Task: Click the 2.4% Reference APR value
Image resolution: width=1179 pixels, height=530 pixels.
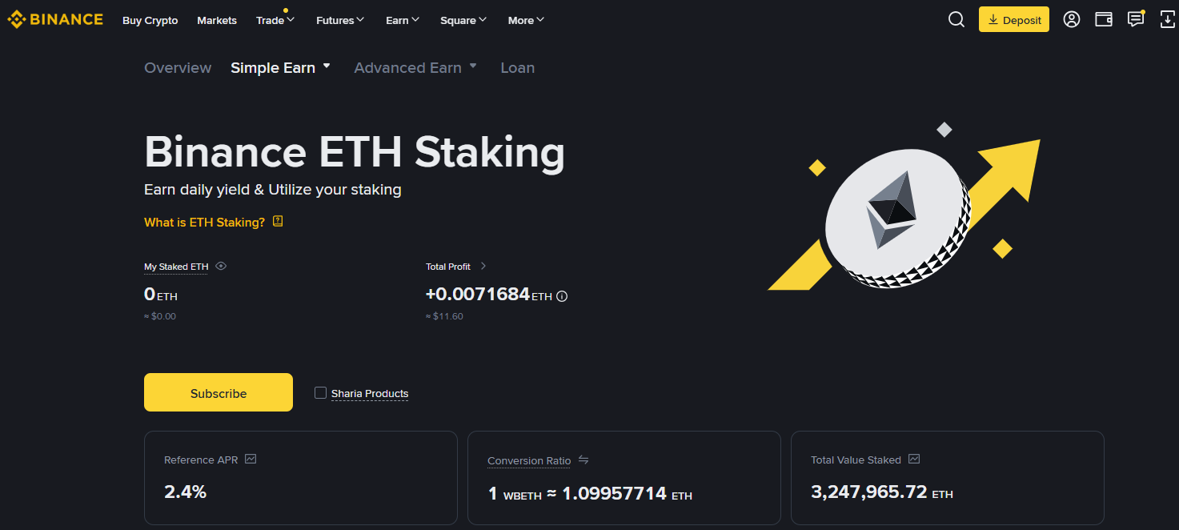Action: (x=186, y=492)
